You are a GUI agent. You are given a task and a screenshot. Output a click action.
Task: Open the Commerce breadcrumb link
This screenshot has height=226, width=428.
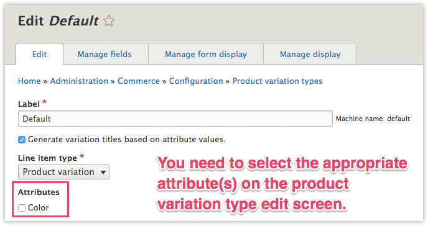pos(138,81)
